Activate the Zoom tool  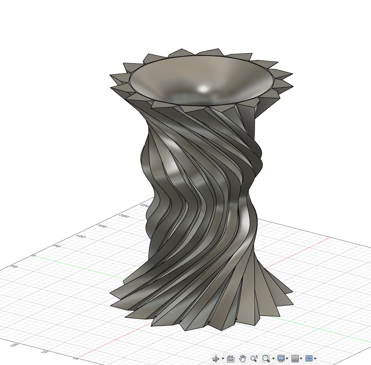[x=253, y=358]
